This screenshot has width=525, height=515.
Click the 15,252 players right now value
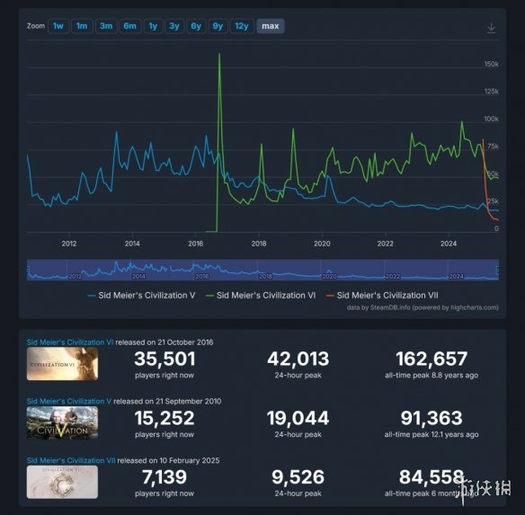(x=165, y=418)
